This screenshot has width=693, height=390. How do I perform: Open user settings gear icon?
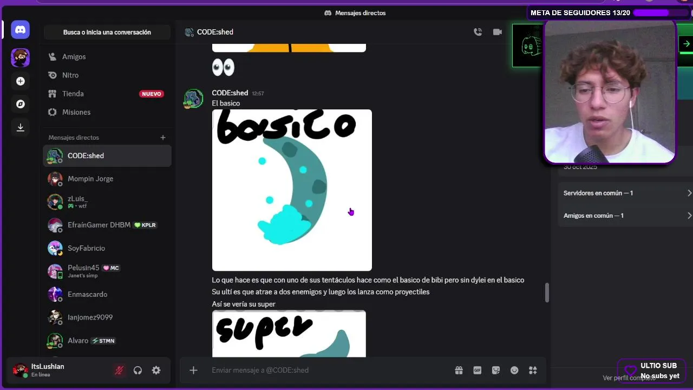click(156, 370)
